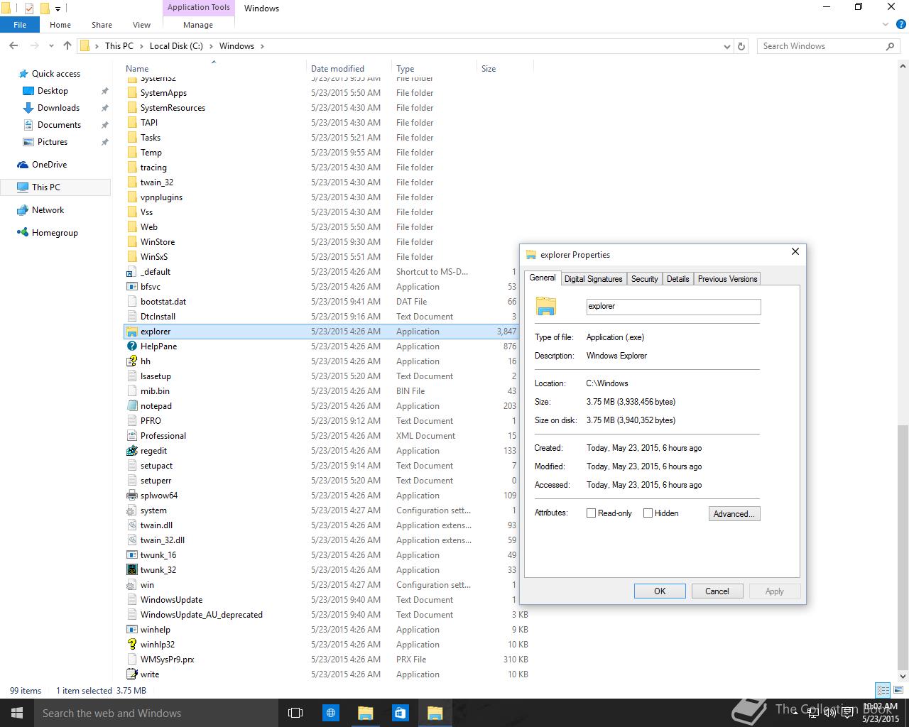This screenshot has width=909, height=727.
Task: Select OneDrive in navigation pane
Action: tap(49, 165)
